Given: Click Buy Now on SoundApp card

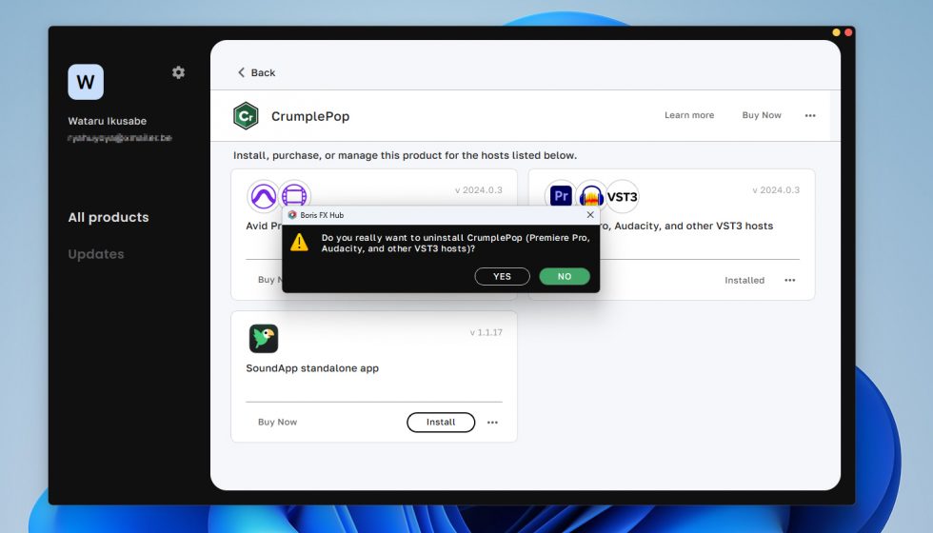Looking at the screenshot, I should [x=277, y=422].
